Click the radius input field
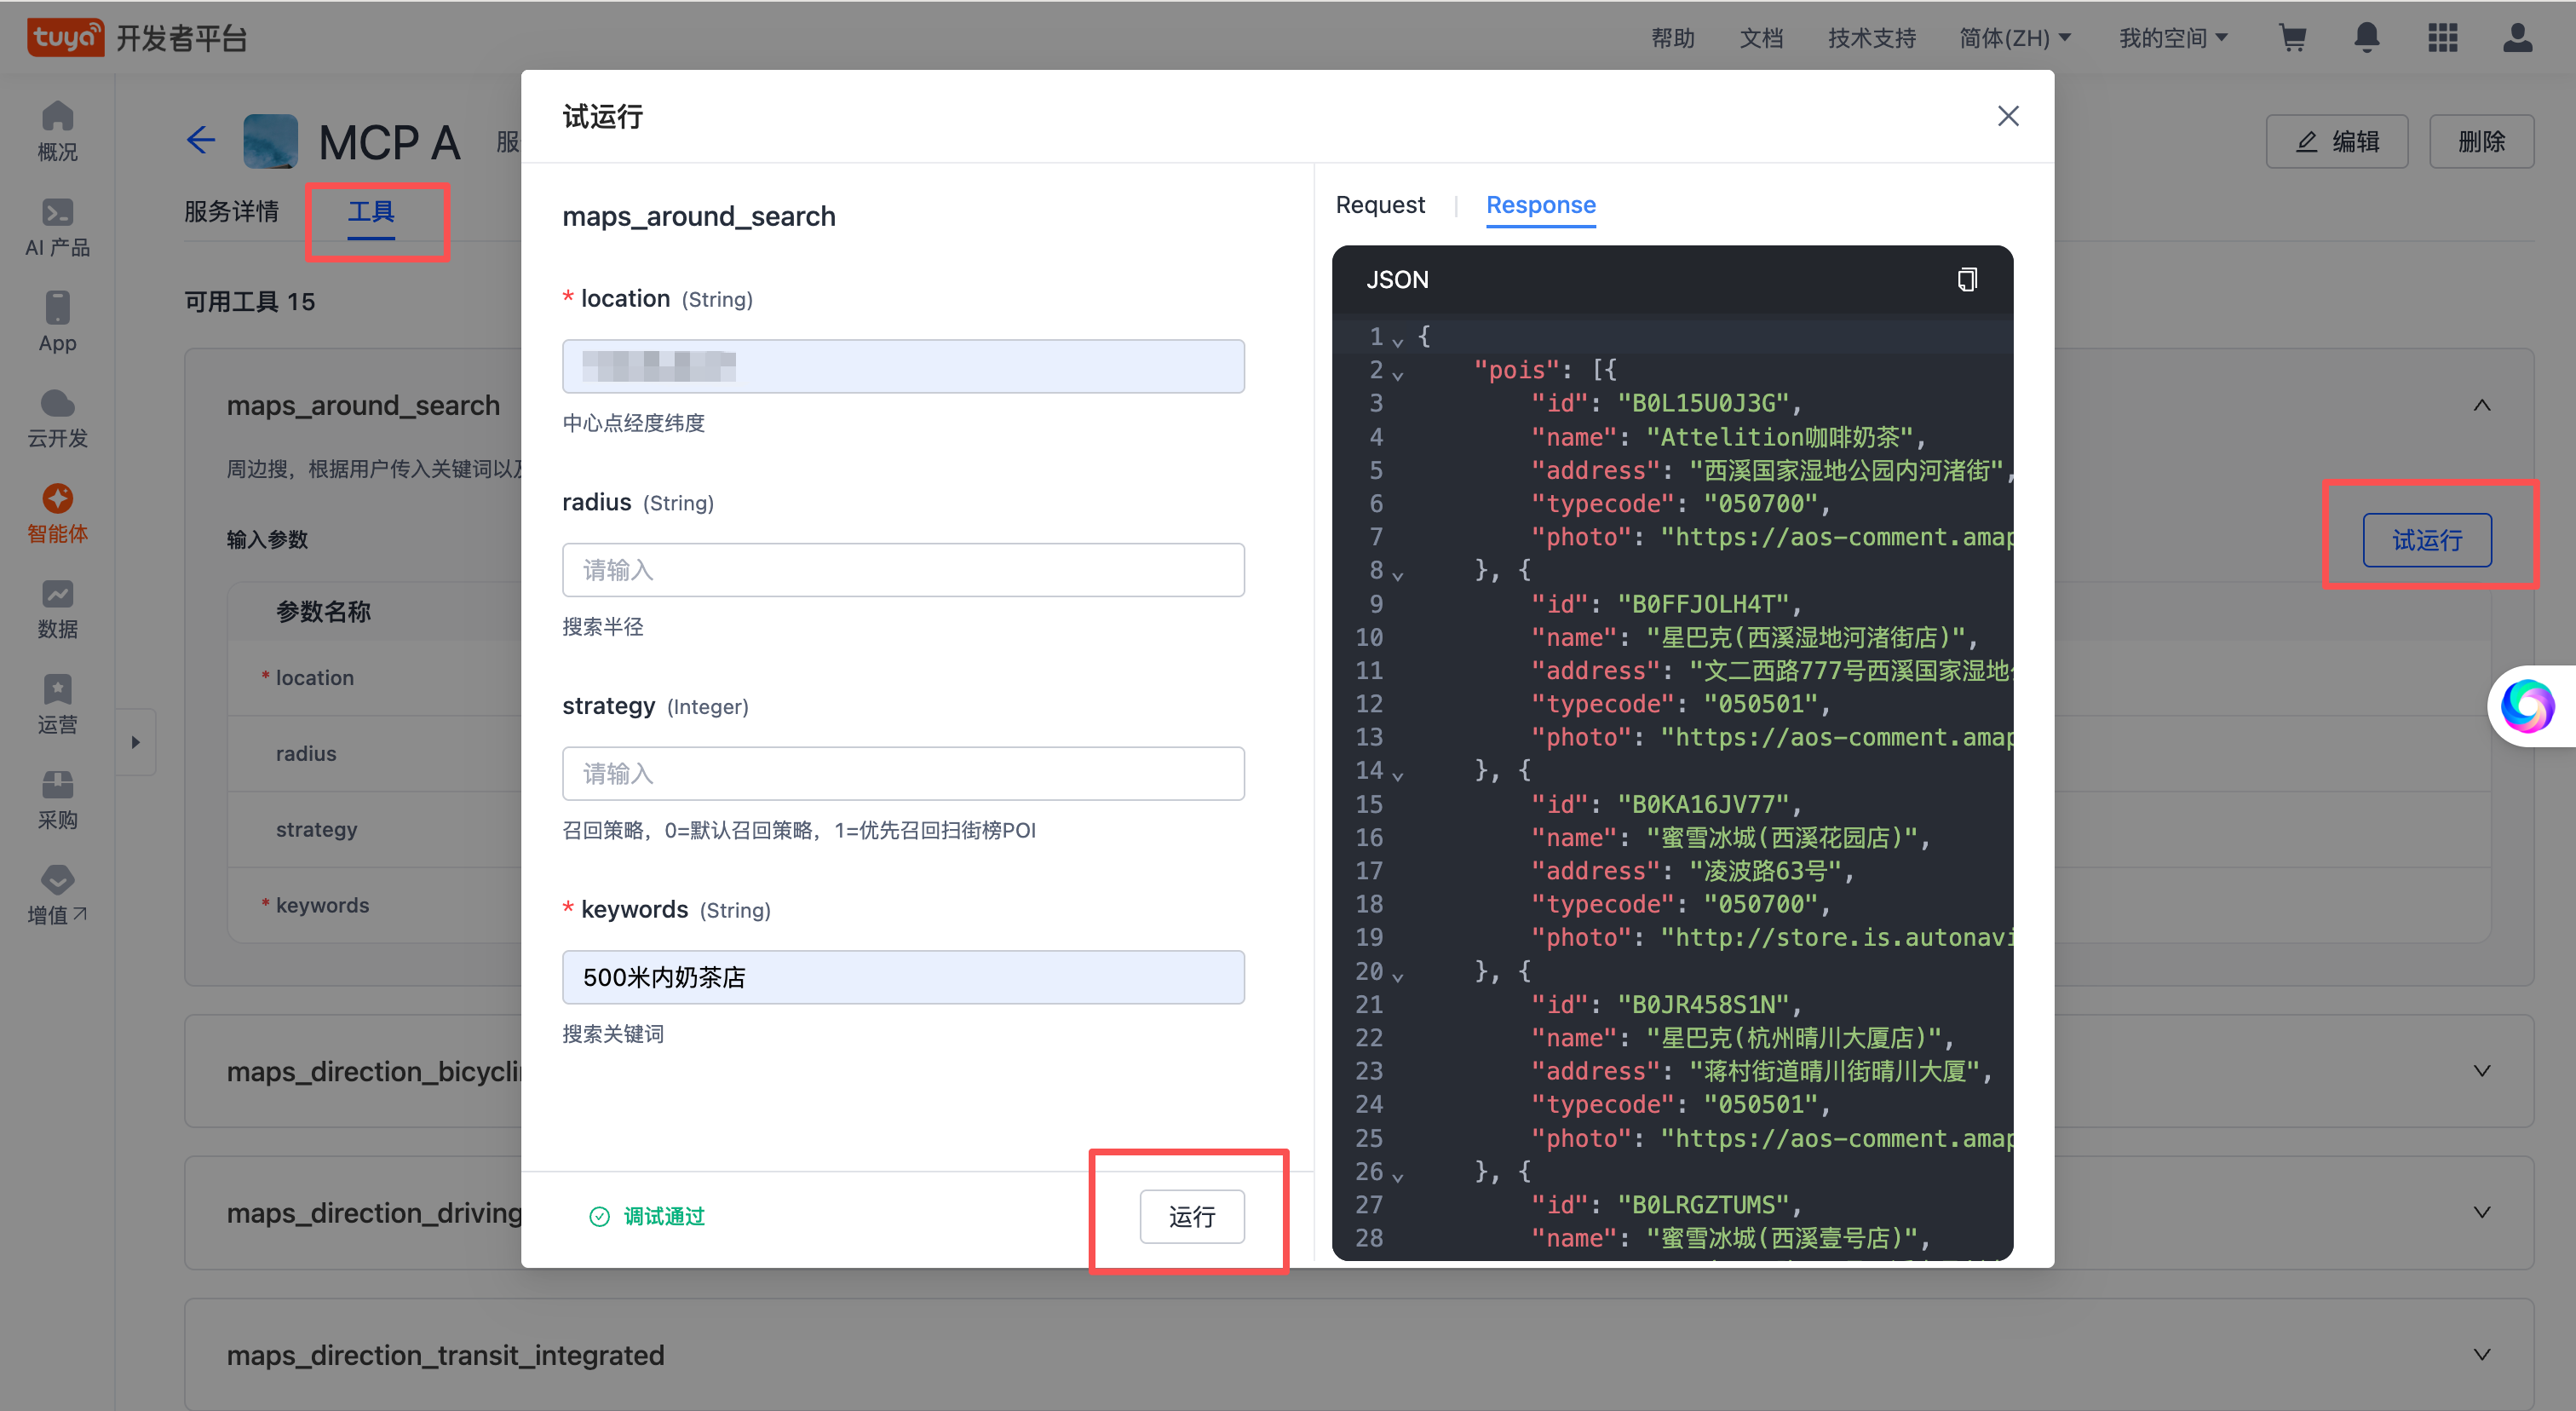The width and height of the screenshot is (2576, 1411). (x=902, y=570)
